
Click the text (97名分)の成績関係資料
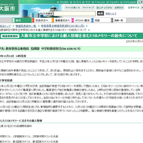tap(18, 126)
